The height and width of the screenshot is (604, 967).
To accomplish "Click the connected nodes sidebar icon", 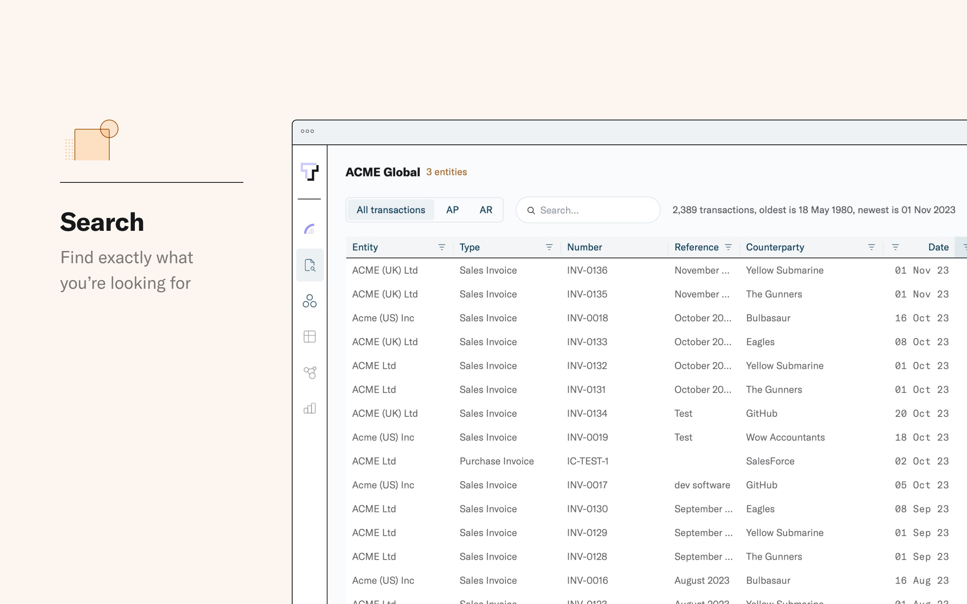I will (x=310, y=372).
